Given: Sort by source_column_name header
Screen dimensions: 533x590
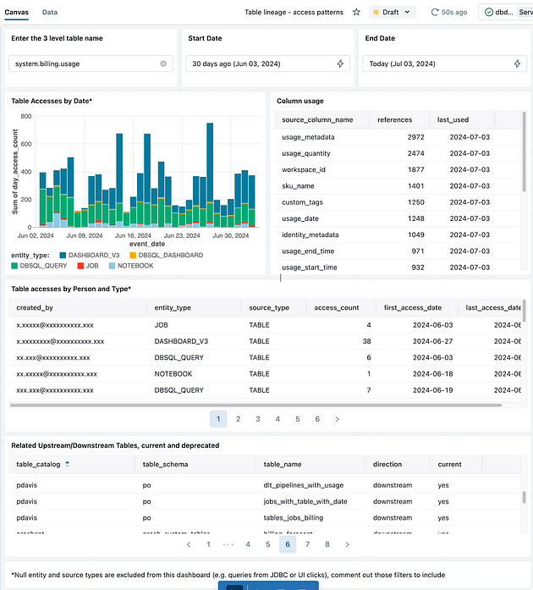Looking at the screenshot, I should click(317, 119).
